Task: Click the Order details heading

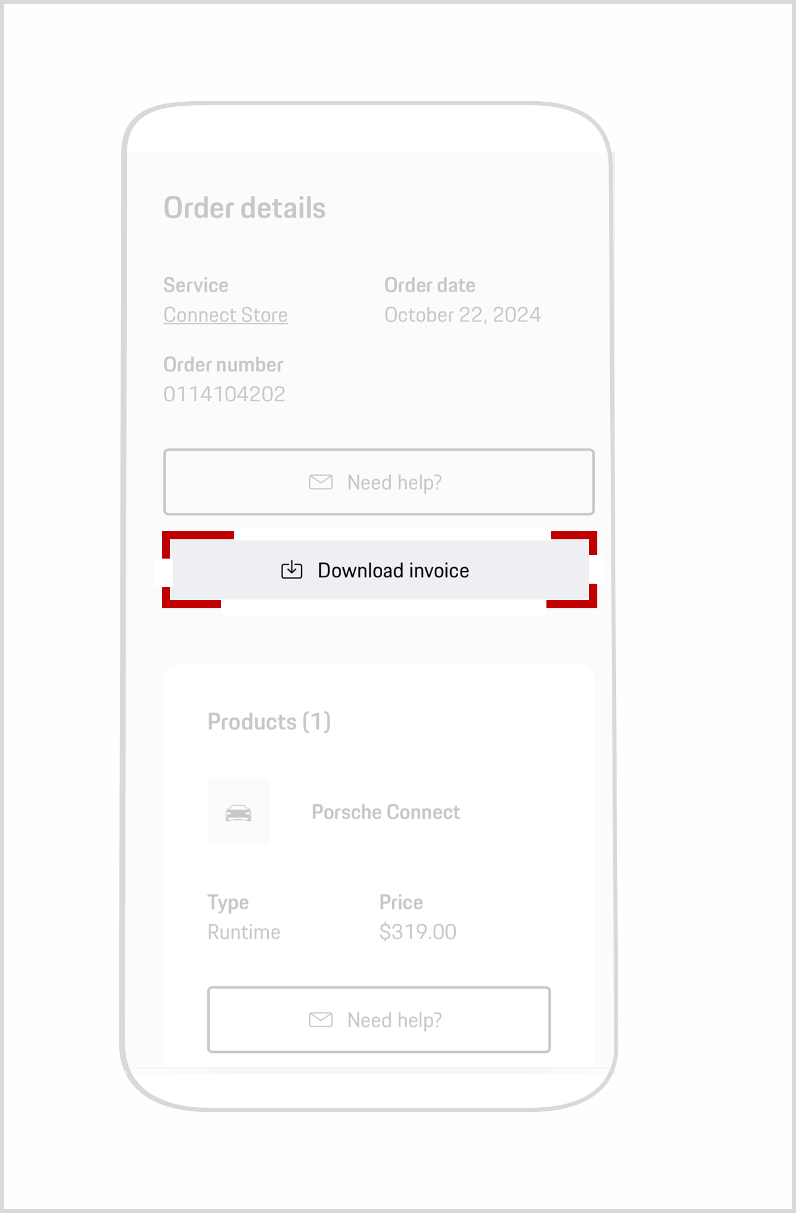Action: (244, 208)
